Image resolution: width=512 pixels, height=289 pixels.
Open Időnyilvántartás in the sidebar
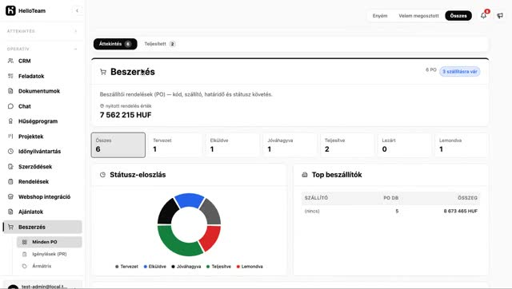point(42,151)
